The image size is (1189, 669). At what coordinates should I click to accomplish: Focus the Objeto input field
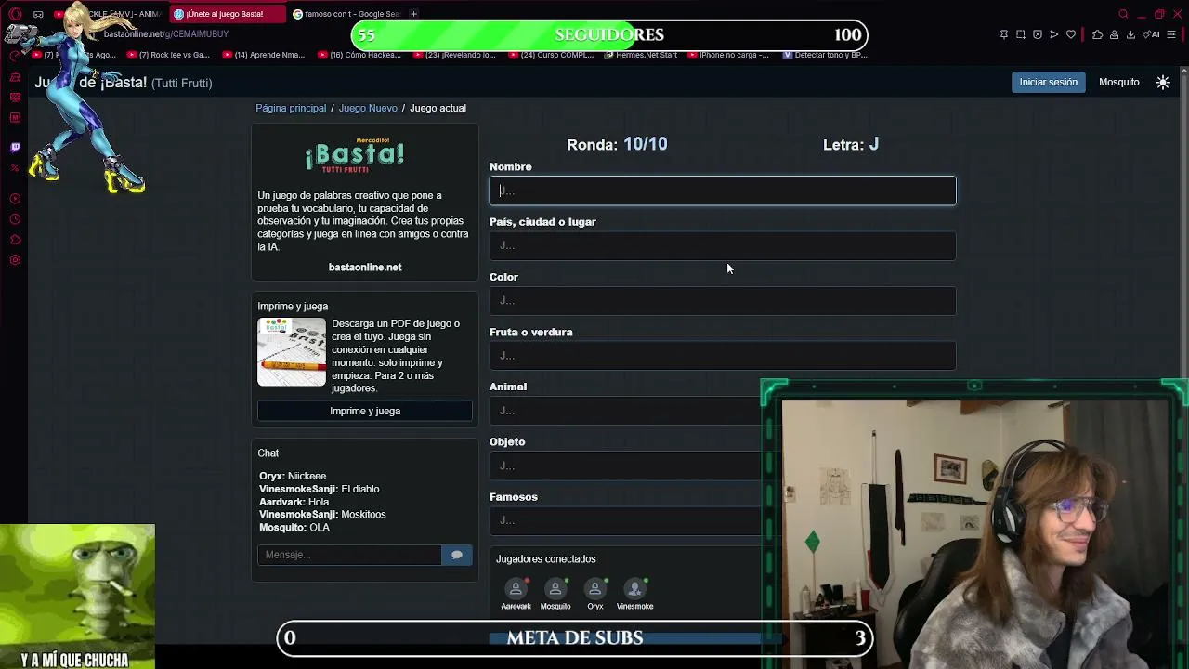[625, 465]
